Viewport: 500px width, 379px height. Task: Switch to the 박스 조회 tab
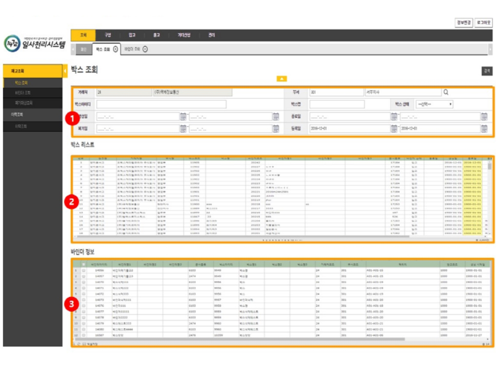coord(103,49)
